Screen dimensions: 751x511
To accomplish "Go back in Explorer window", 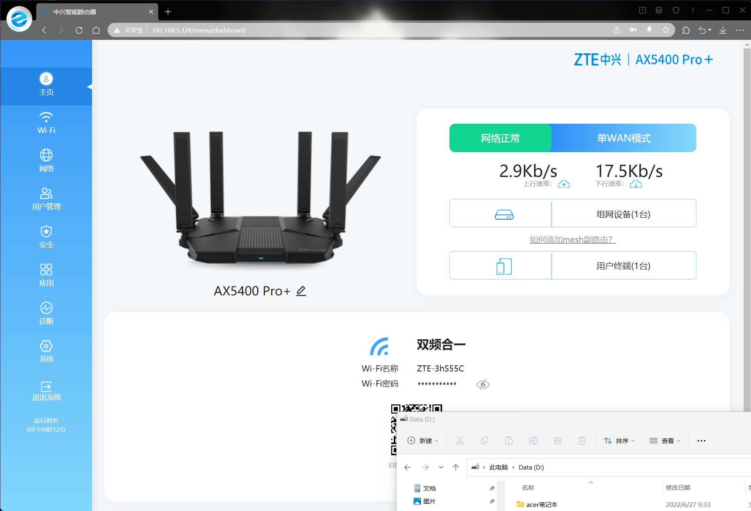I will coord(407,467).
